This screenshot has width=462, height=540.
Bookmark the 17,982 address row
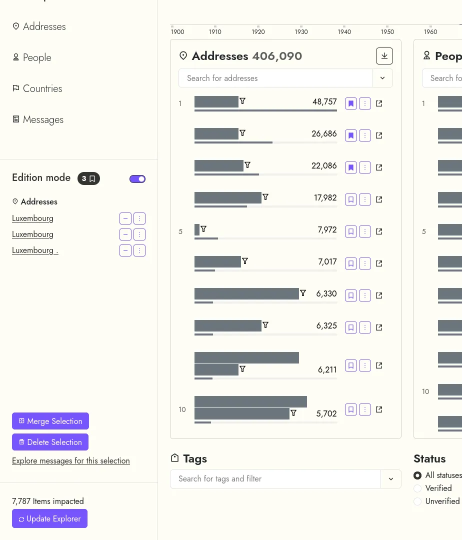click(x=351, y=199)
